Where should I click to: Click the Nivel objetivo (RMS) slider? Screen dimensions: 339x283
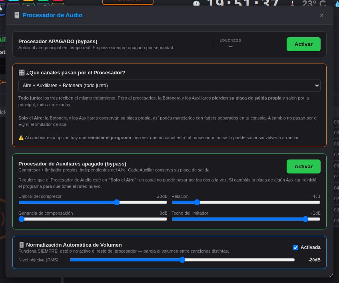pyautogui.click(x=182, y=260)
